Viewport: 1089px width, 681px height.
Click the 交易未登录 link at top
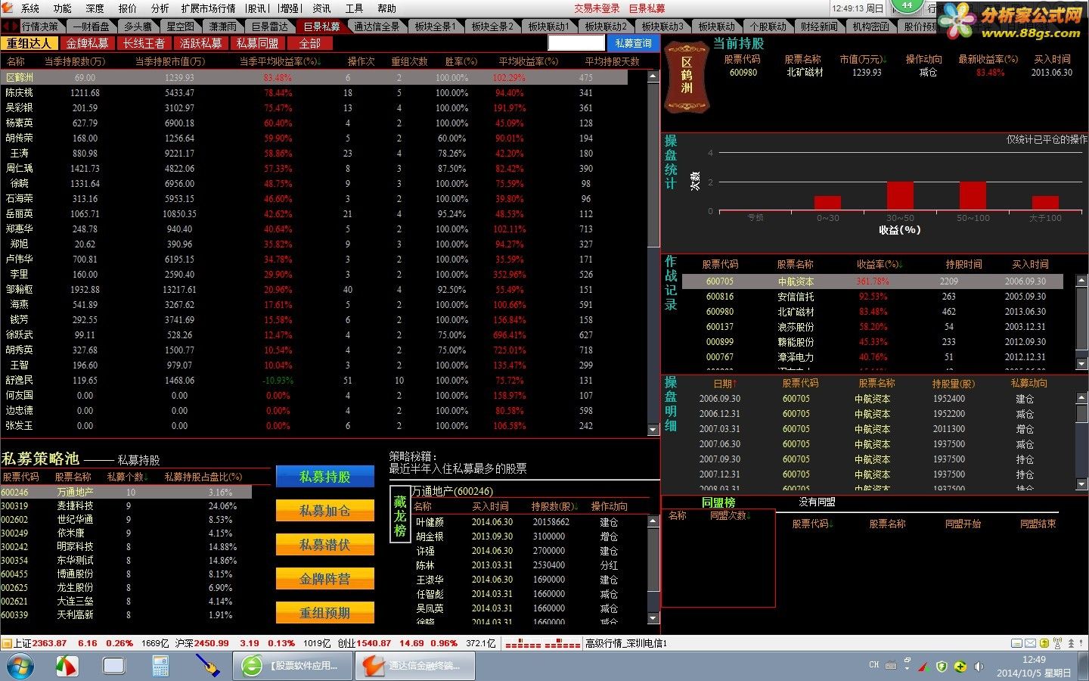coord(597,8)
